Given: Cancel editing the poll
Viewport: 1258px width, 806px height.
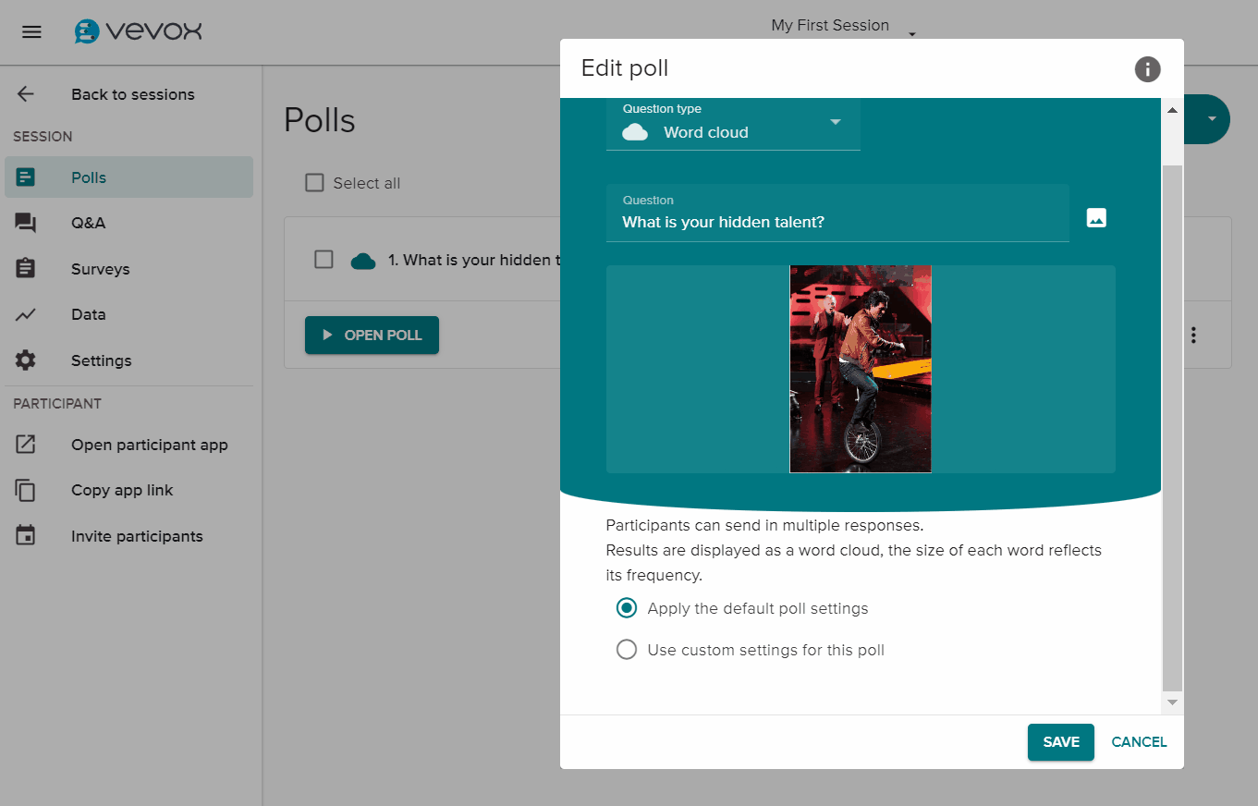Looking at the screenshot, I should tap(1139, 741).
